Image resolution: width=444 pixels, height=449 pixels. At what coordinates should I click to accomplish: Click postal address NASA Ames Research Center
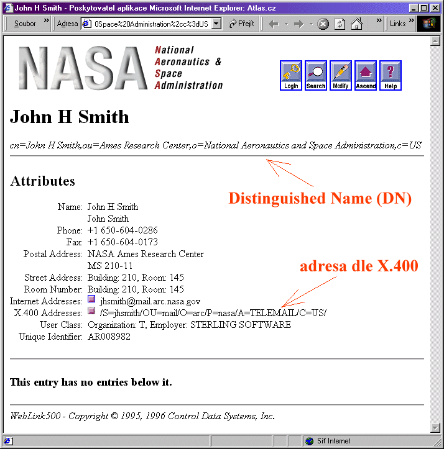(x=146, y=254)
